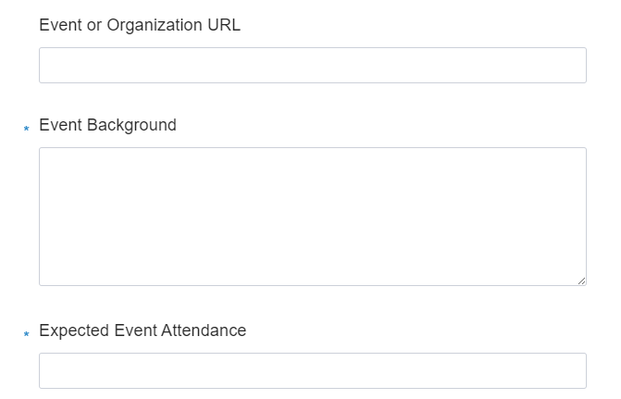The height and width of the screenshot is (399, 621).
Task: Click the asterisk beside Expected Event Attendance
Action: coord(27,334)
